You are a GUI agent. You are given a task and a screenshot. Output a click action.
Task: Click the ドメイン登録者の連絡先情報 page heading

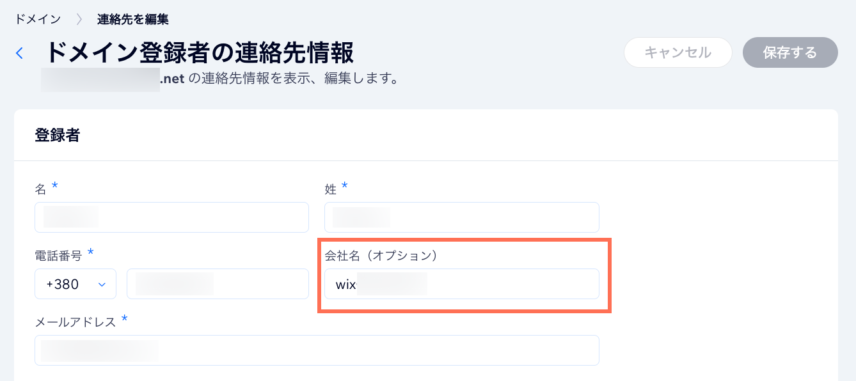point(200,53)
